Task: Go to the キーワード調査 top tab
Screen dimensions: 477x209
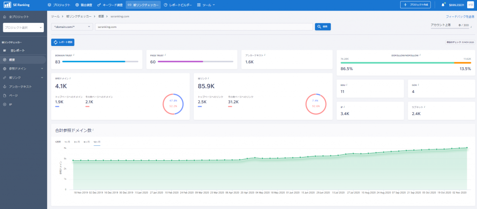Action: [x=110, y=5]
